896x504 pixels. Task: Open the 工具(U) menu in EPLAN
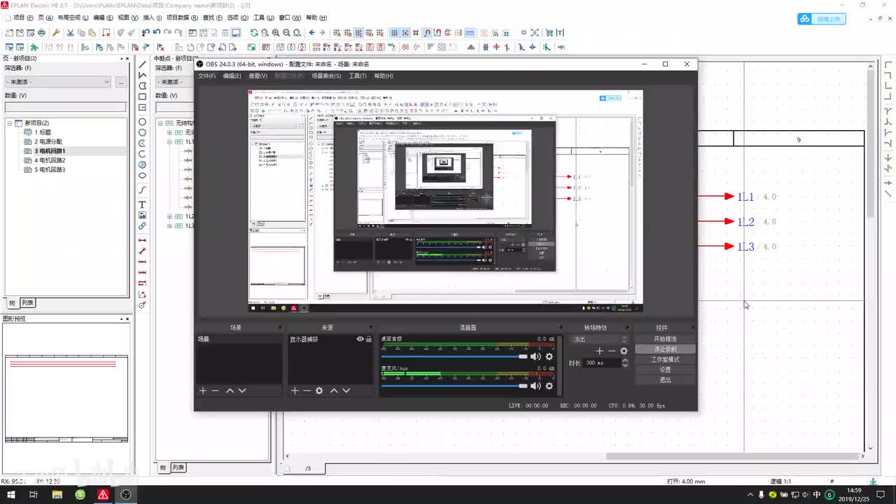pos(264,17)
